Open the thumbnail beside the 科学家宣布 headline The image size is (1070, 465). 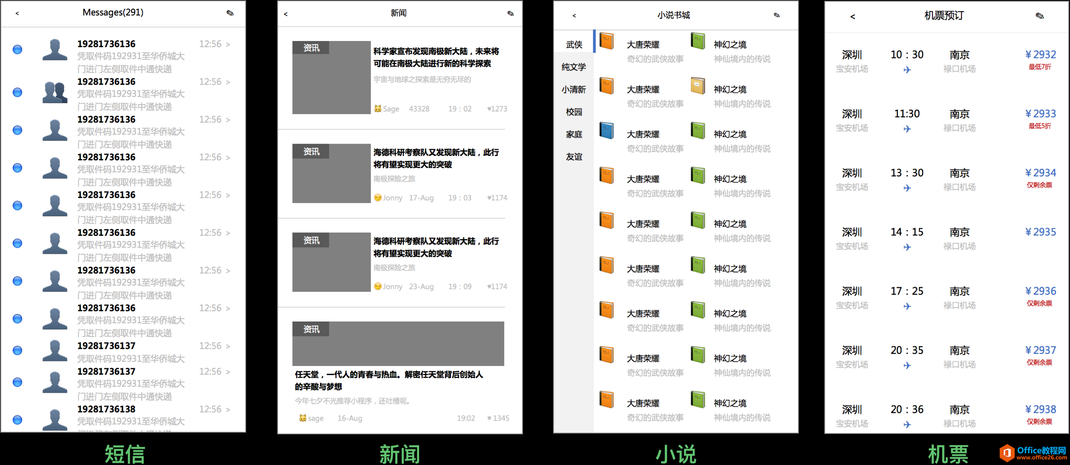(331, 77)
